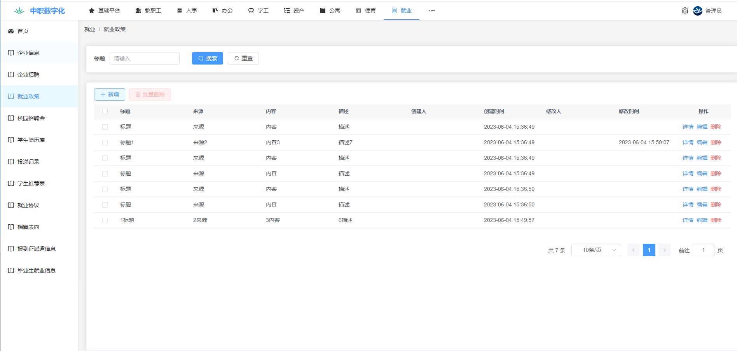Click the administrator avatar icon
This screenshot has width=737, height=351.
(697, 11)
